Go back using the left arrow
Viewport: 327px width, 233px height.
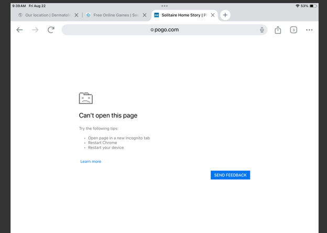[x=19, y=30]
